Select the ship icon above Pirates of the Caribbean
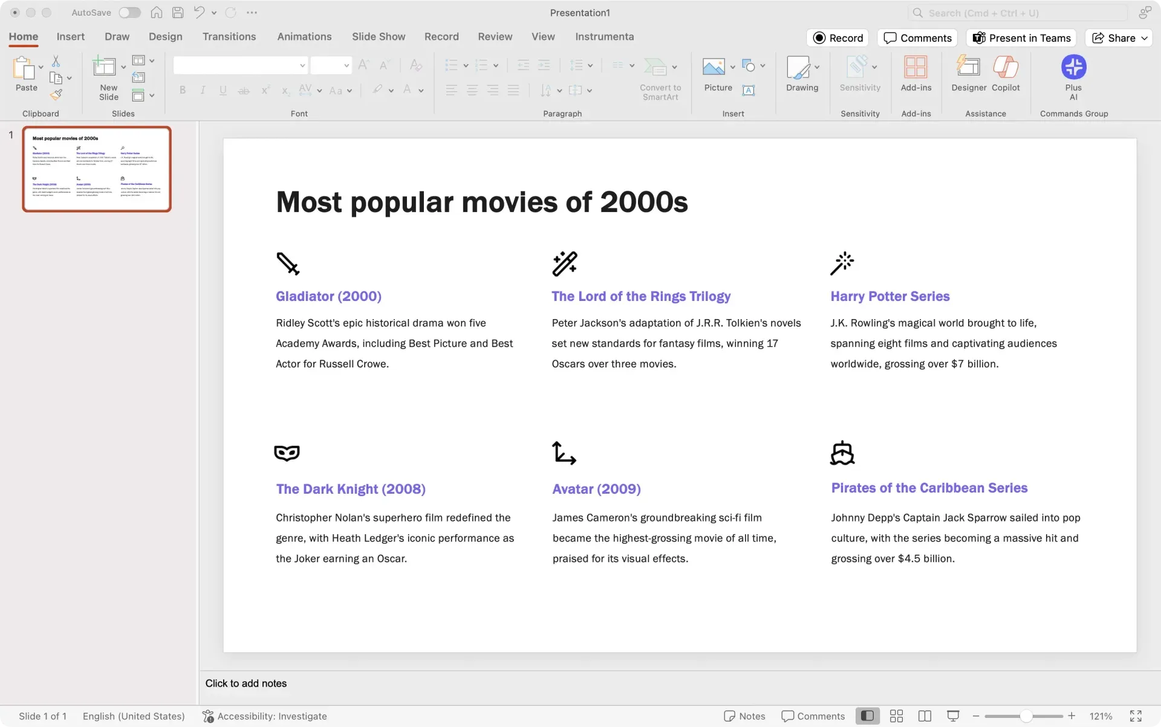 pos(842,453)
